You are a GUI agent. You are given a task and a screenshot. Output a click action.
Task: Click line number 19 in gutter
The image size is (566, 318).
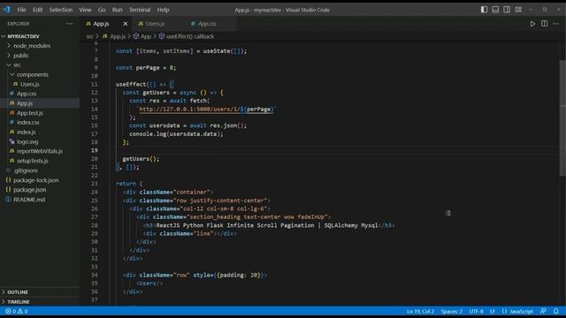click(x=95, y=150)
